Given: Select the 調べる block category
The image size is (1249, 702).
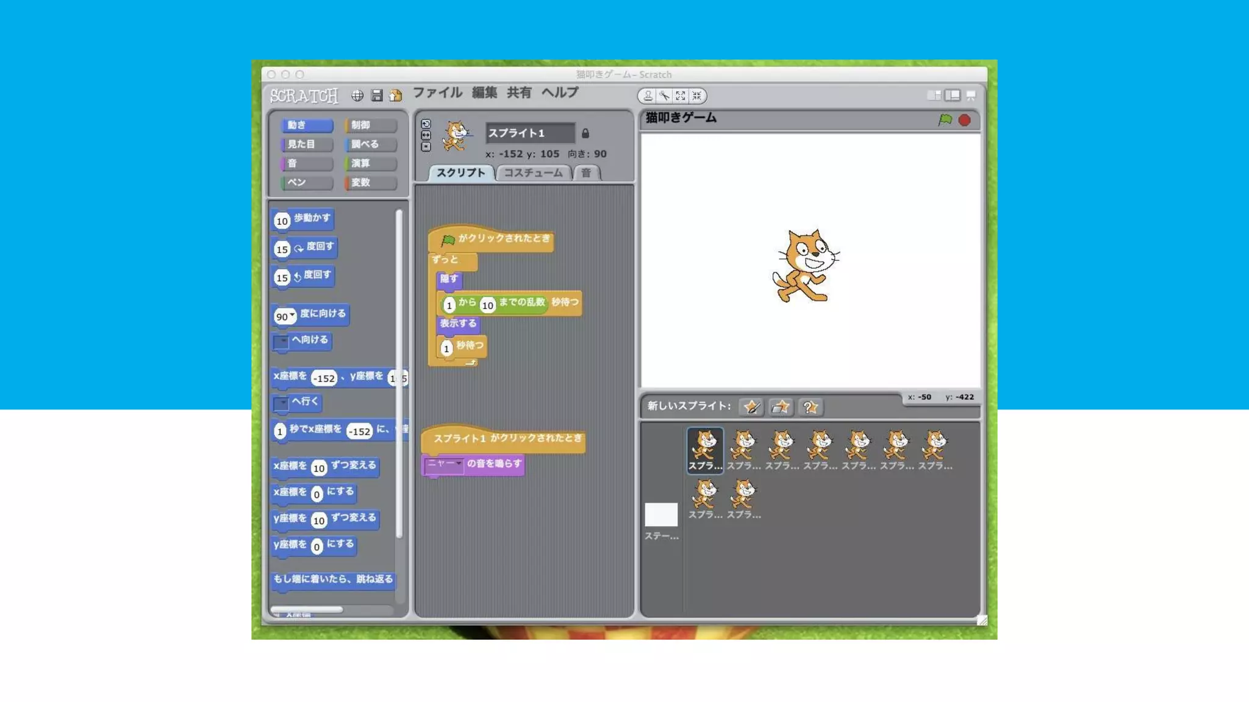Looking at the screenshot, I should coord(371,144).
